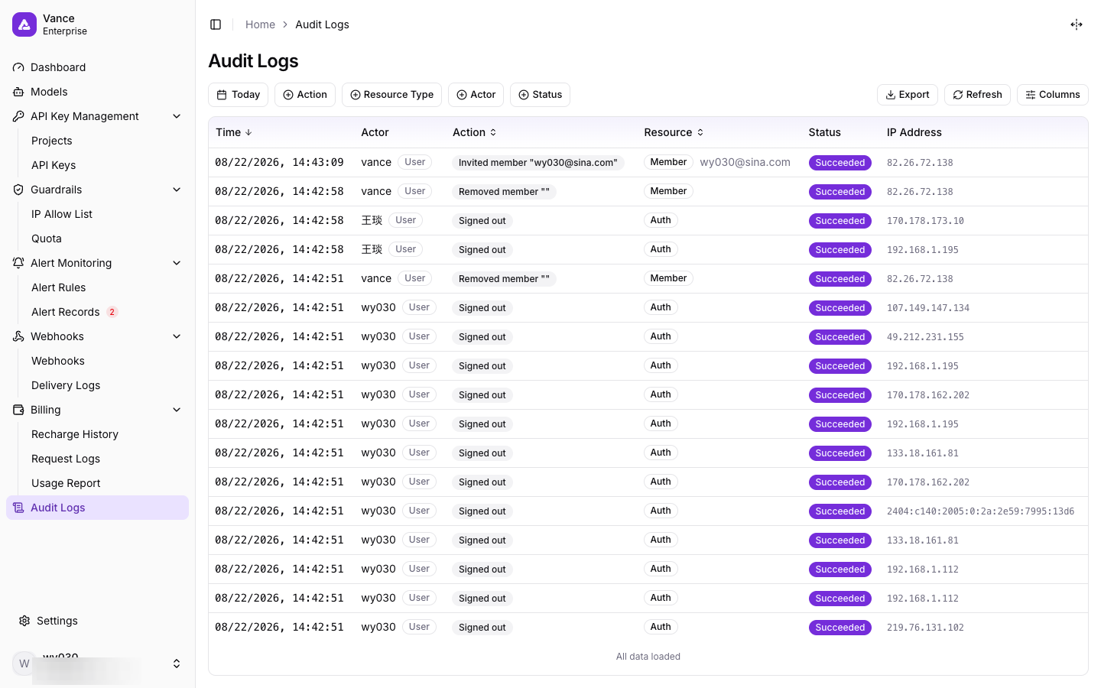Collapse the Billing section chevron
1101x688 pixels.
coord(177,410)
